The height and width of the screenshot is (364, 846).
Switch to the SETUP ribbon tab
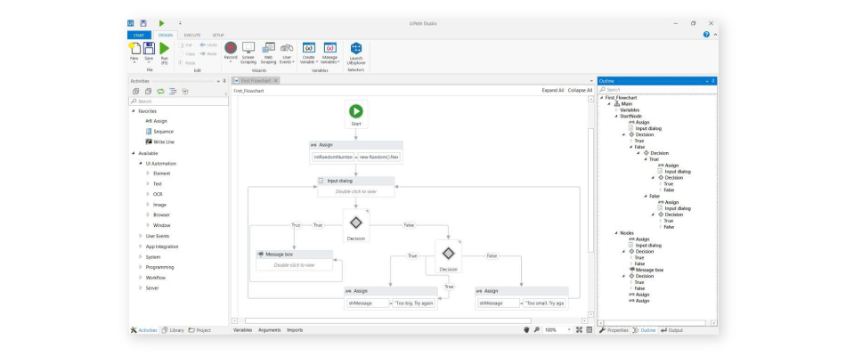pos(218,35)
